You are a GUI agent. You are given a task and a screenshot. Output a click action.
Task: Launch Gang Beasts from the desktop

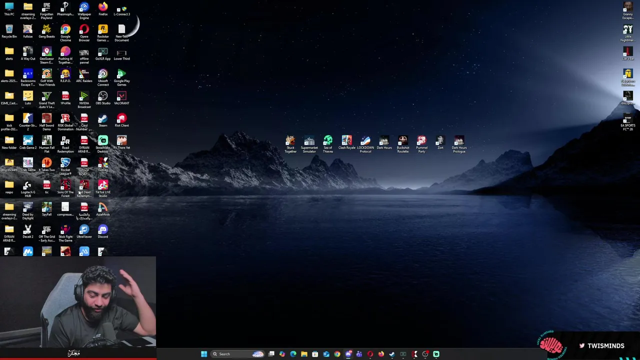tap(46, 31)
